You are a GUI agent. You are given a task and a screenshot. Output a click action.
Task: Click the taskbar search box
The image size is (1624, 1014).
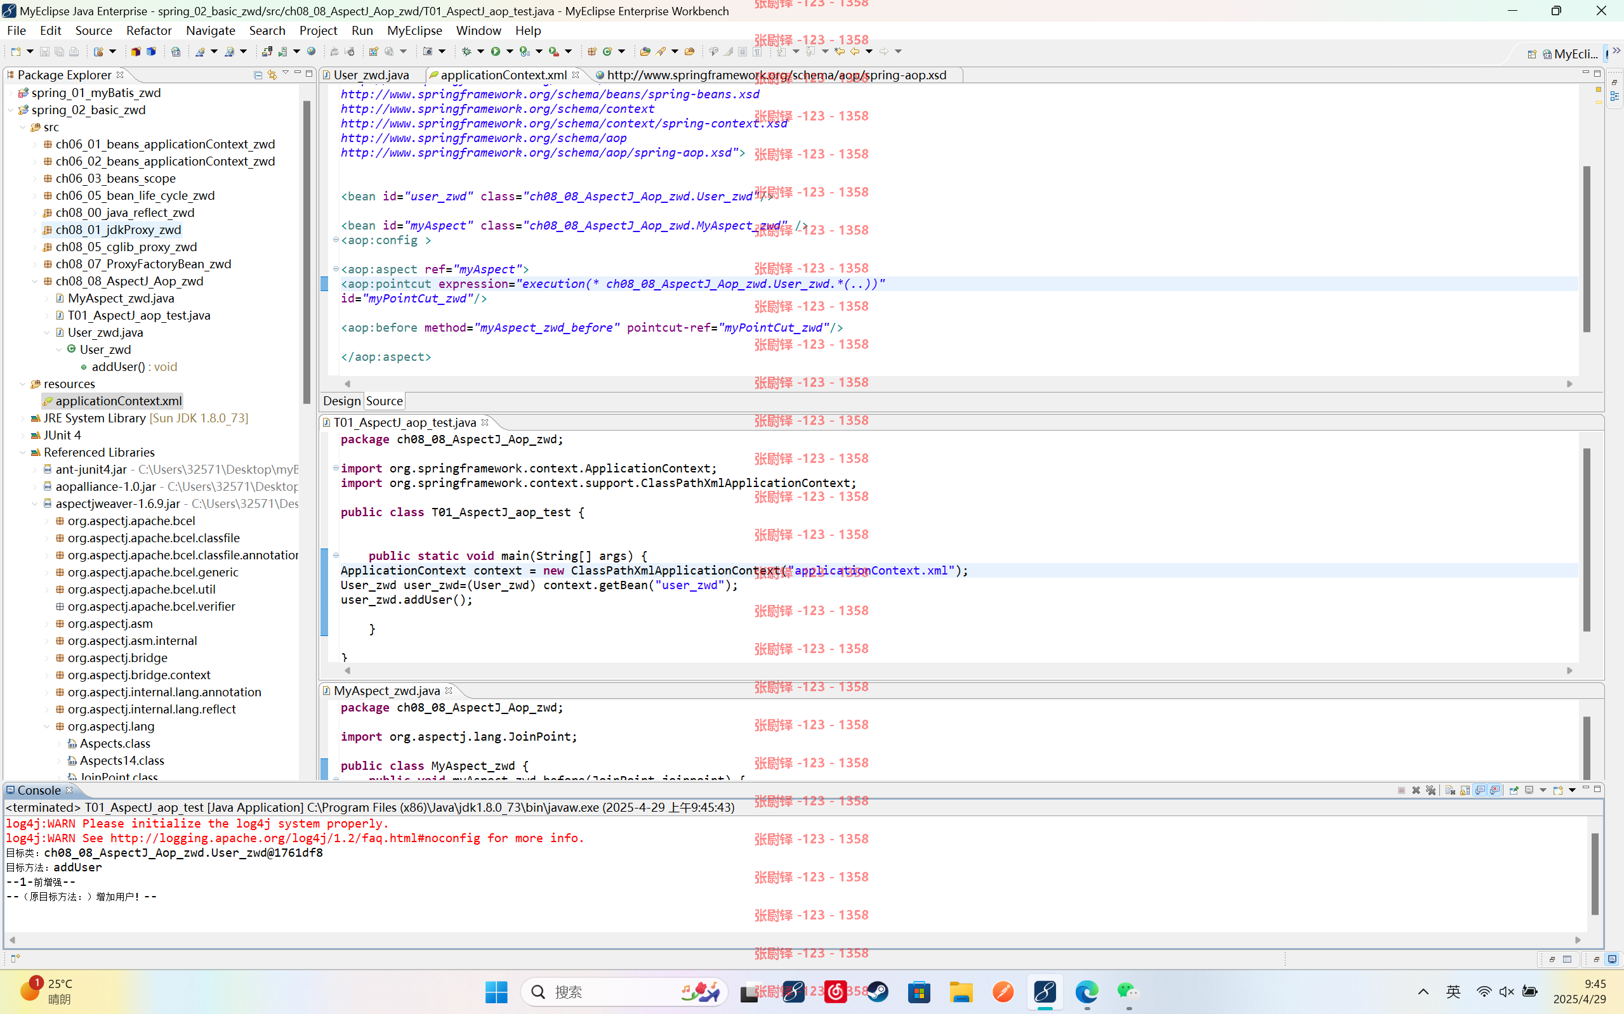(x=624, y=992)
